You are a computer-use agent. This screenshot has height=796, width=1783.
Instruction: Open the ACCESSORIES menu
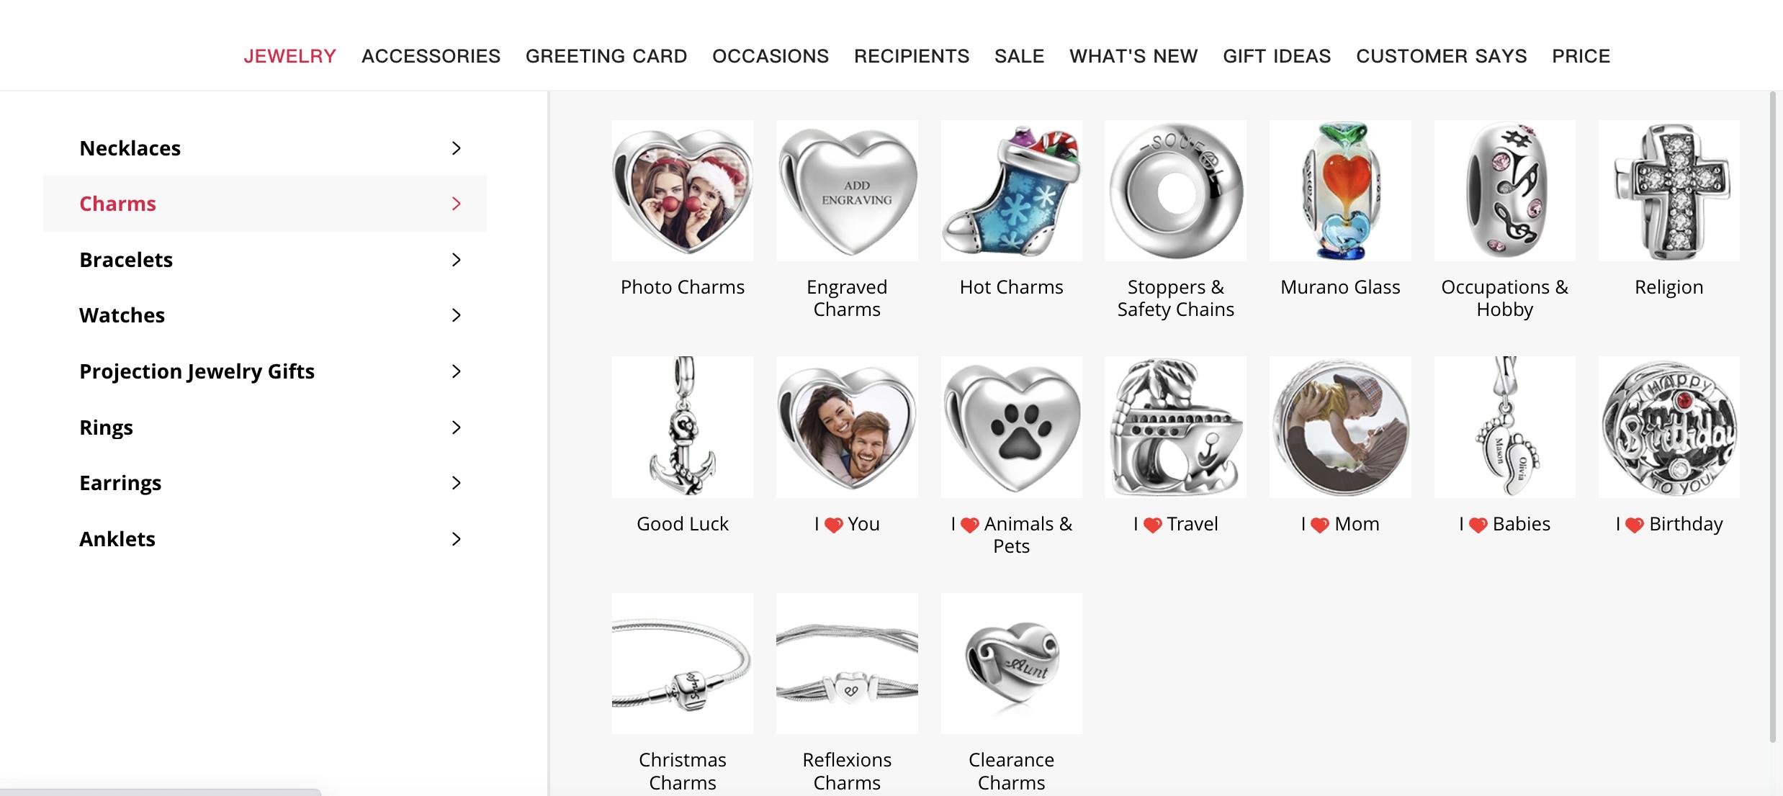[x=431, y=56]
